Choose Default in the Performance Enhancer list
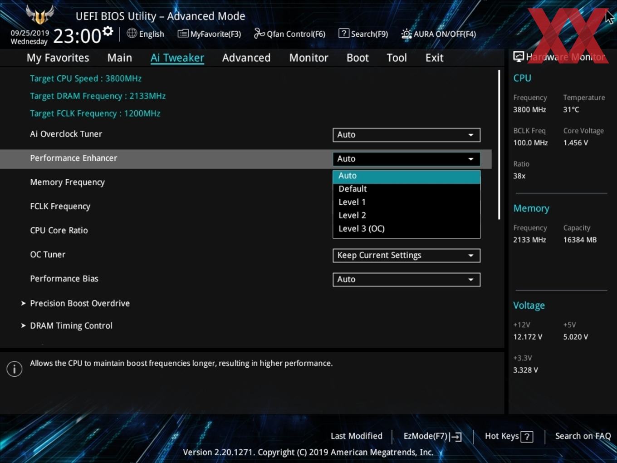Image resolution: width=617 pixels, height=463 pixels. point(406,189)
